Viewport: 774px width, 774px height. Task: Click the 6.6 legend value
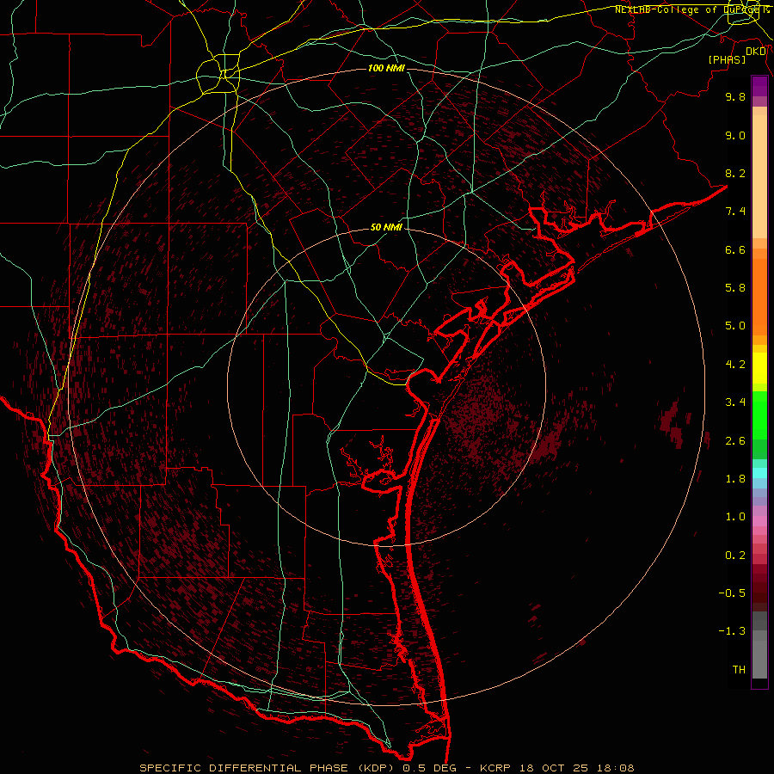(x=735, y=249)
